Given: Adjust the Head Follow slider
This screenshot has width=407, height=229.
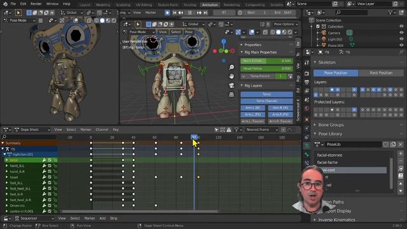Looking at the screenshot, I should (266, 69).
